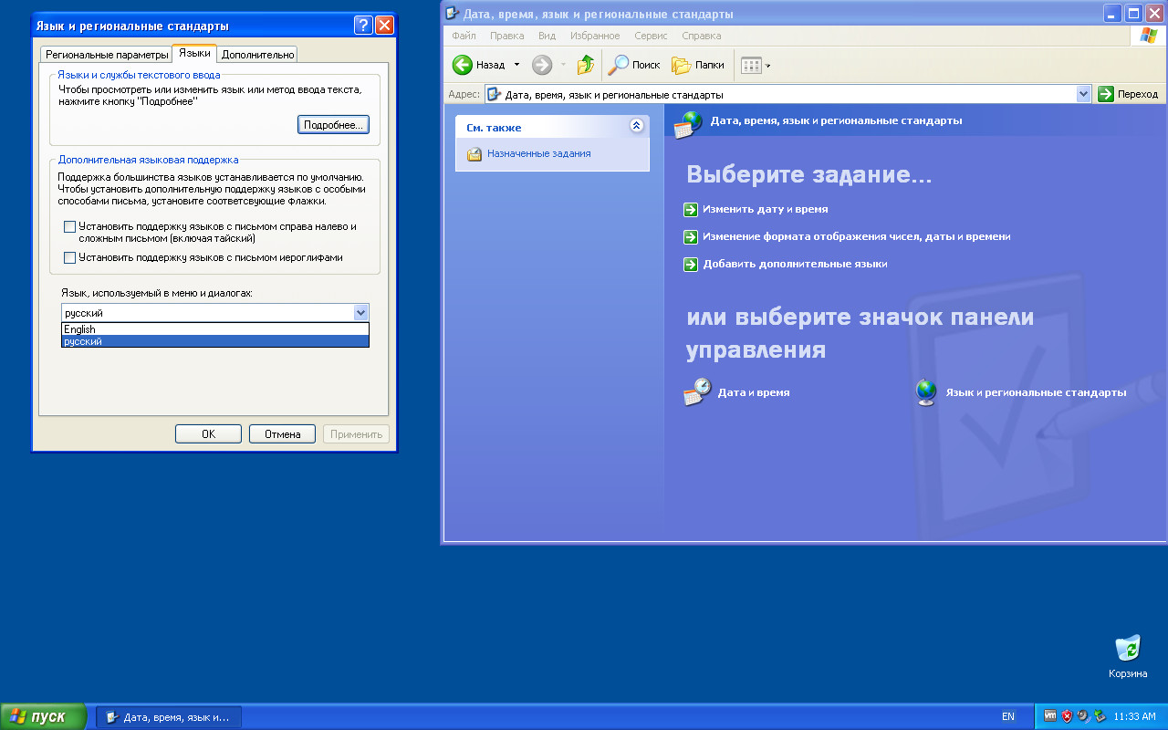Close the Язык и региональные стандарты dialog
Viewport: 1168px width, 730px height.
384,26
